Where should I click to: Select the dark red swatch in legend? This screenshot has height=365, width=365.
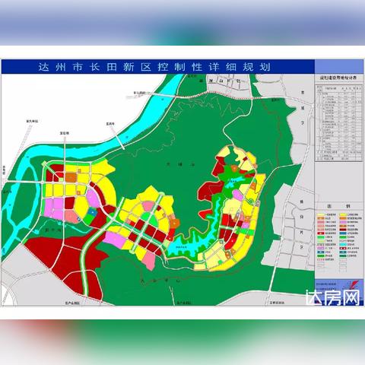point(343,230)
